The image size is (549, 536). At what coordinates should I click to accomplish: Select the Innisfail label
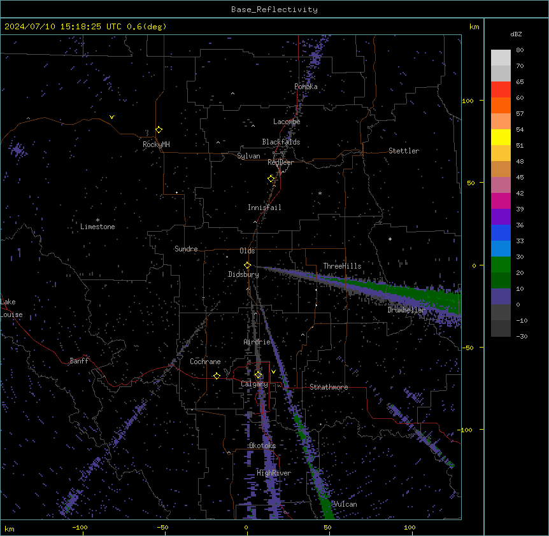coord(264,208)
